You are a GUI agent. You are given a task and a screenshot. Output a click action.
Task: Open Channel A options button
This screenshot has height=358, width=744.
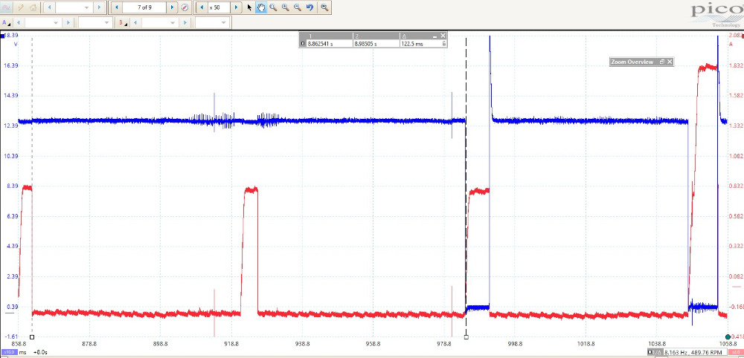point(7,23)
